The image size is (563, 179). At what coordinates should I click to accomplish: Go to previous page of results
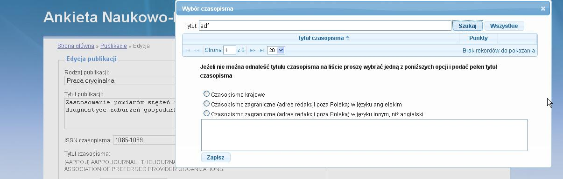197,50
